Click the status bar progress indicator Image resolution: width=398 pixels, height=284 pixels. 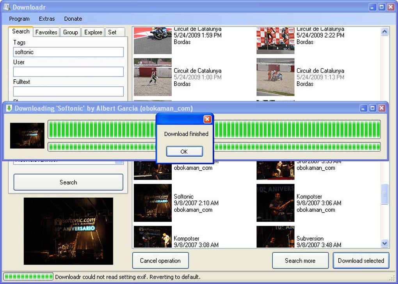28,276
